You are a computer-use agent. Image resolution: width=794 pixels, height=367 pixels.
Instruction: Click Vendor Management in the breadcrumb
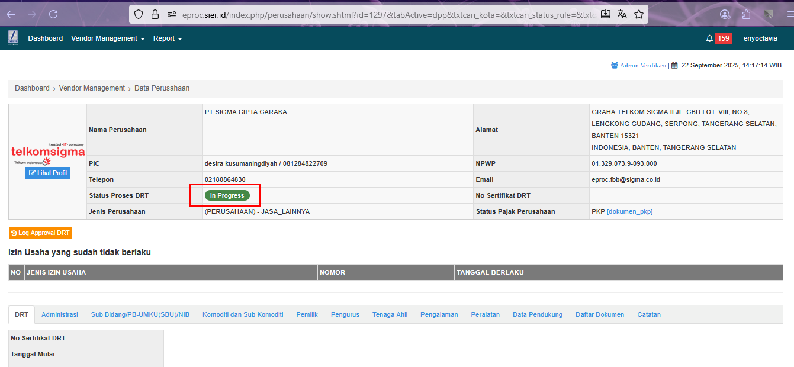(92, 88)
